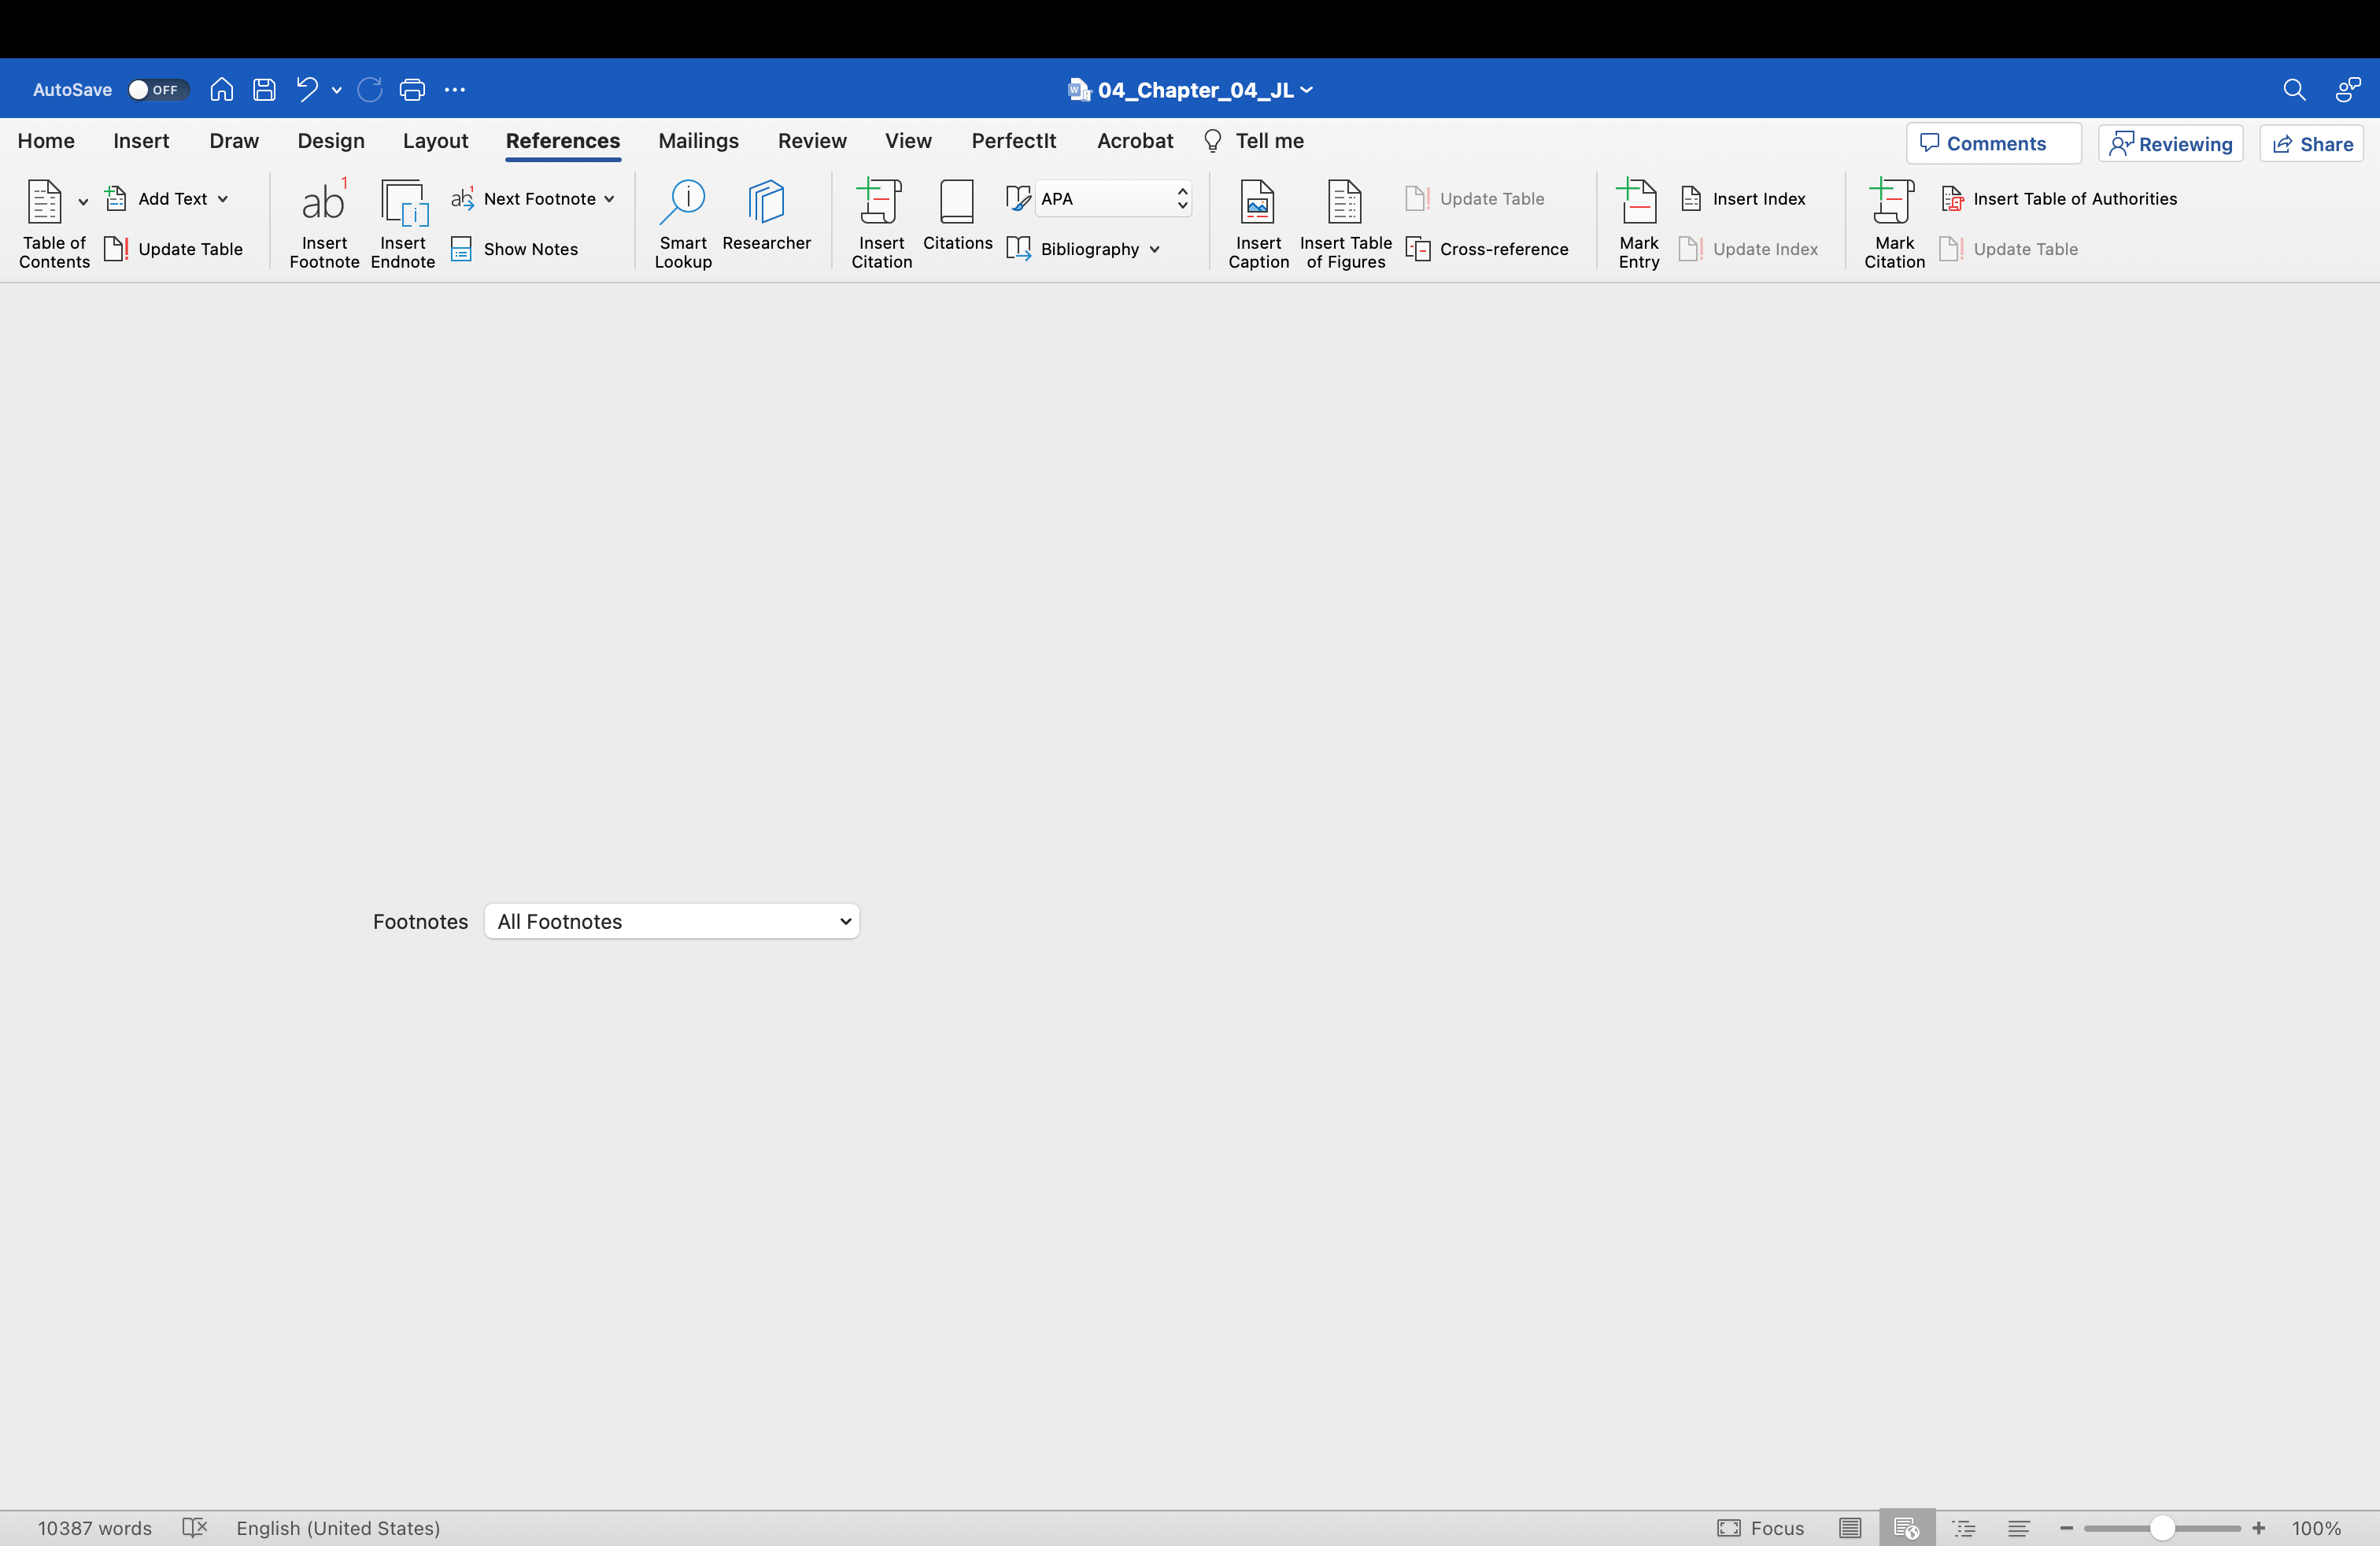Viewport: 2380px width, 1546px height.
Task: Open the Next Footnote dropdown
Action: point(532,199)
